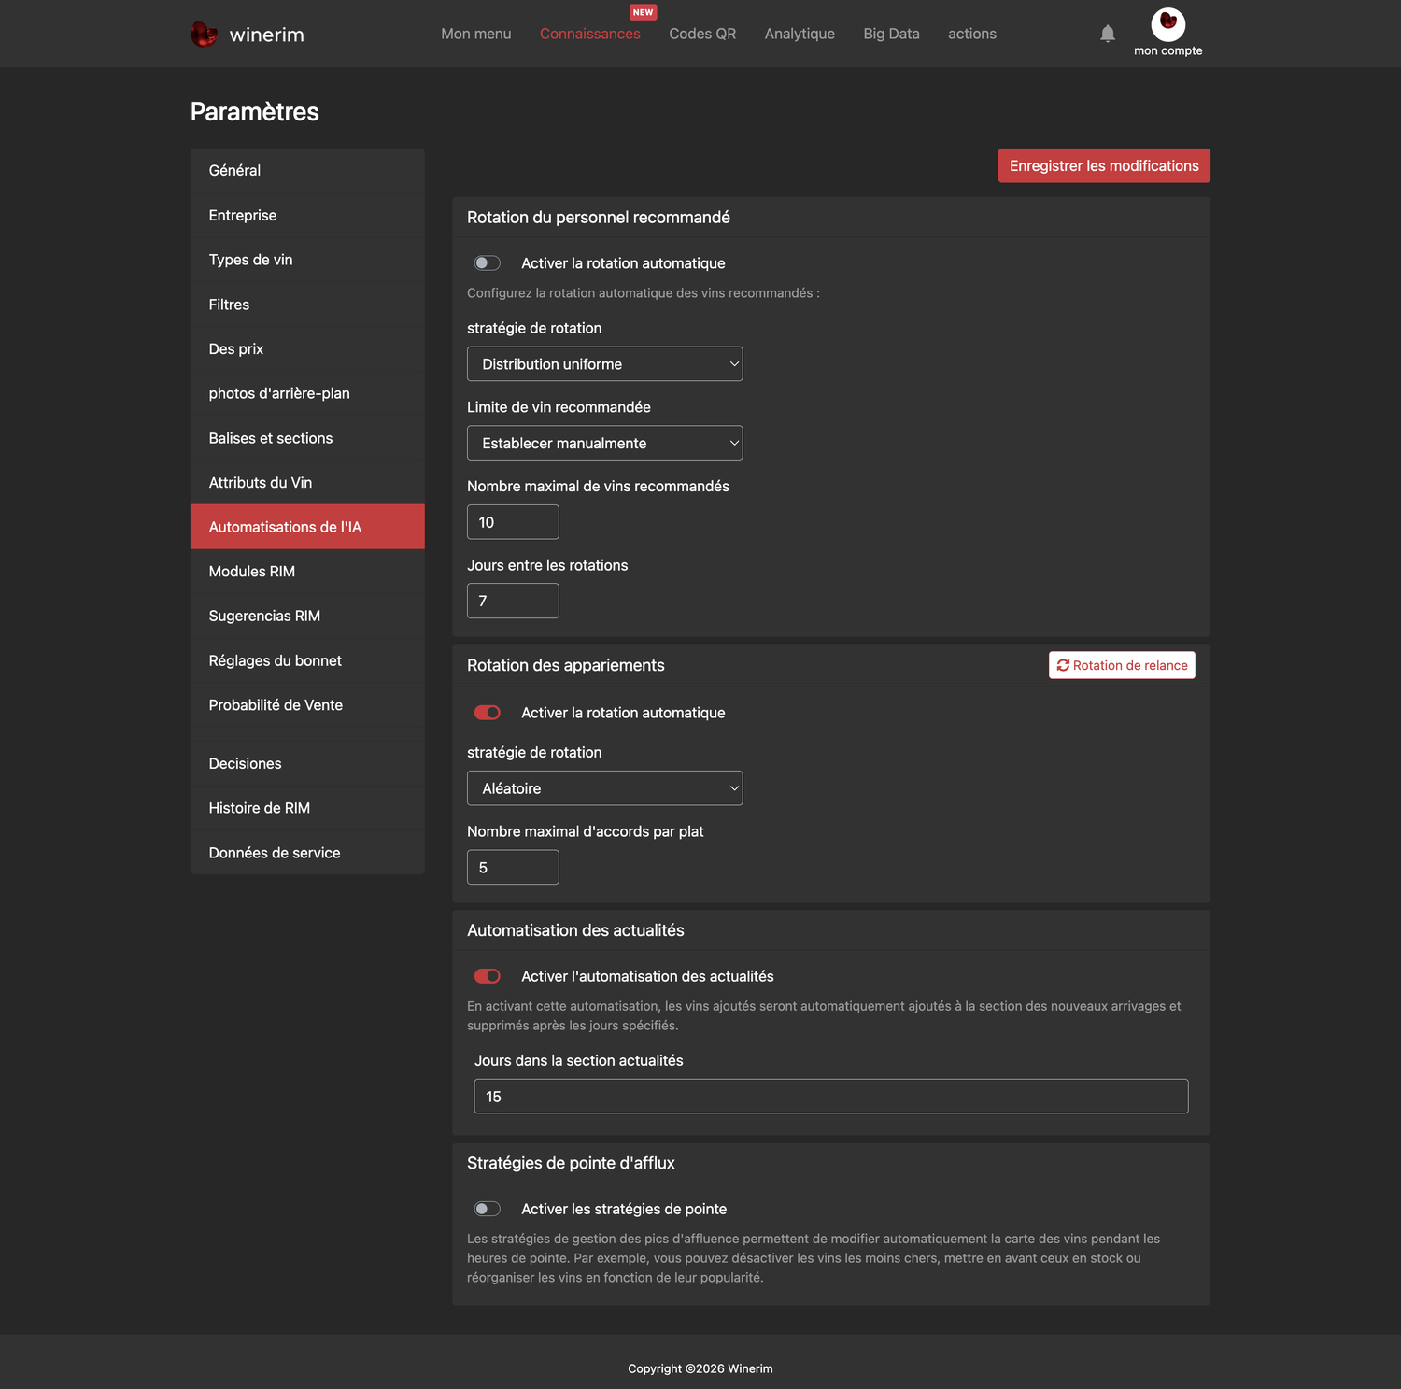Image resolution: width=1401 pixels, height=1389 pixels.
Task: Click Rotation de relance button
Action: tap(1122, 665)
